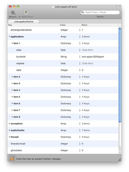
Task: Select the firewallunload key
Action: tap(18, 144)
